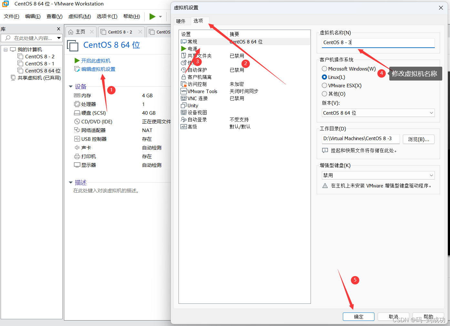Click the 编辑虚拟机设置 link

98,69
